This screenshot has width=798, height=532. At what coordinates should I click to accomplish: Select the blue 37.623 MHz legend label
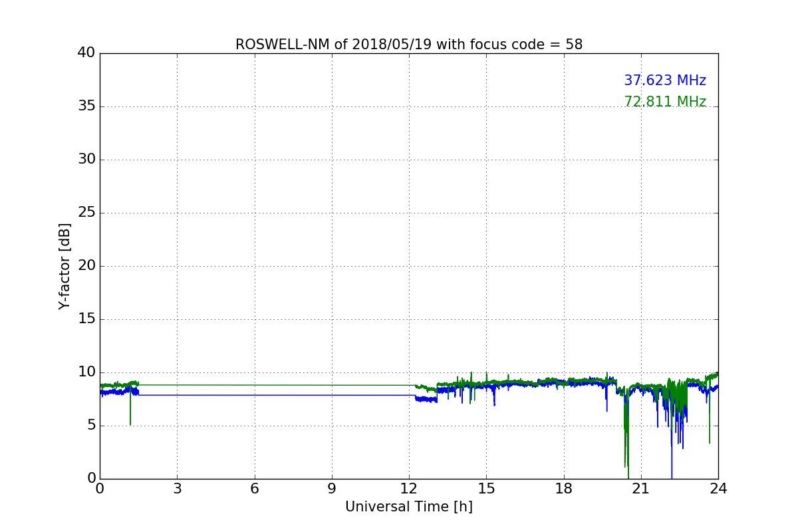point(665,81)
